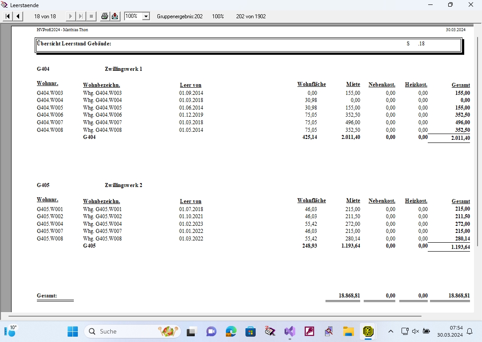Export the report via the envelope icon
Viewport: 482px width, 342px height.
pos(115,16)
